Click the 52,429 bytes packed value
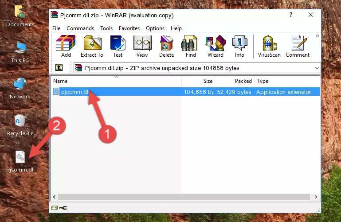This screenshot has height=222, width=341. pos(234,92)
